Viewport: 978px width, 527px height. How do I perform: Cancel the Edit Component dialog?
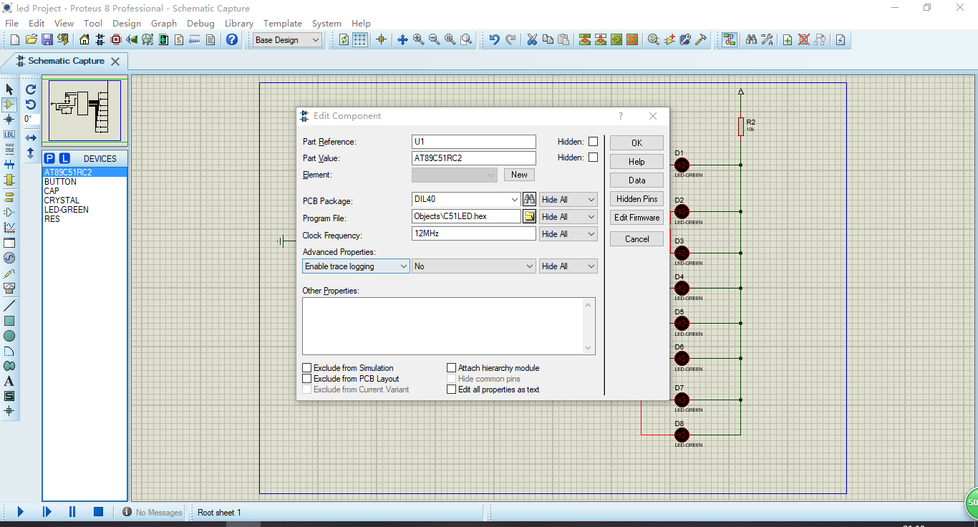(636, 239)
